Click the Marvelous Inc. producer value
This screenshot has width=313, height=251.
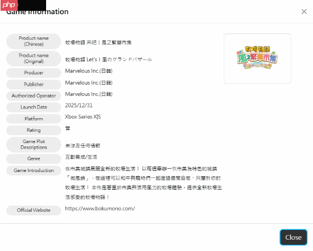click(89, 71)
